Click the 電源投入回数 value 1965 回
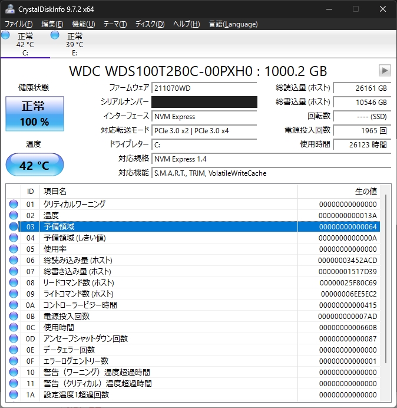The width and height of the screenshot is (397, 408). click(362, 130)
